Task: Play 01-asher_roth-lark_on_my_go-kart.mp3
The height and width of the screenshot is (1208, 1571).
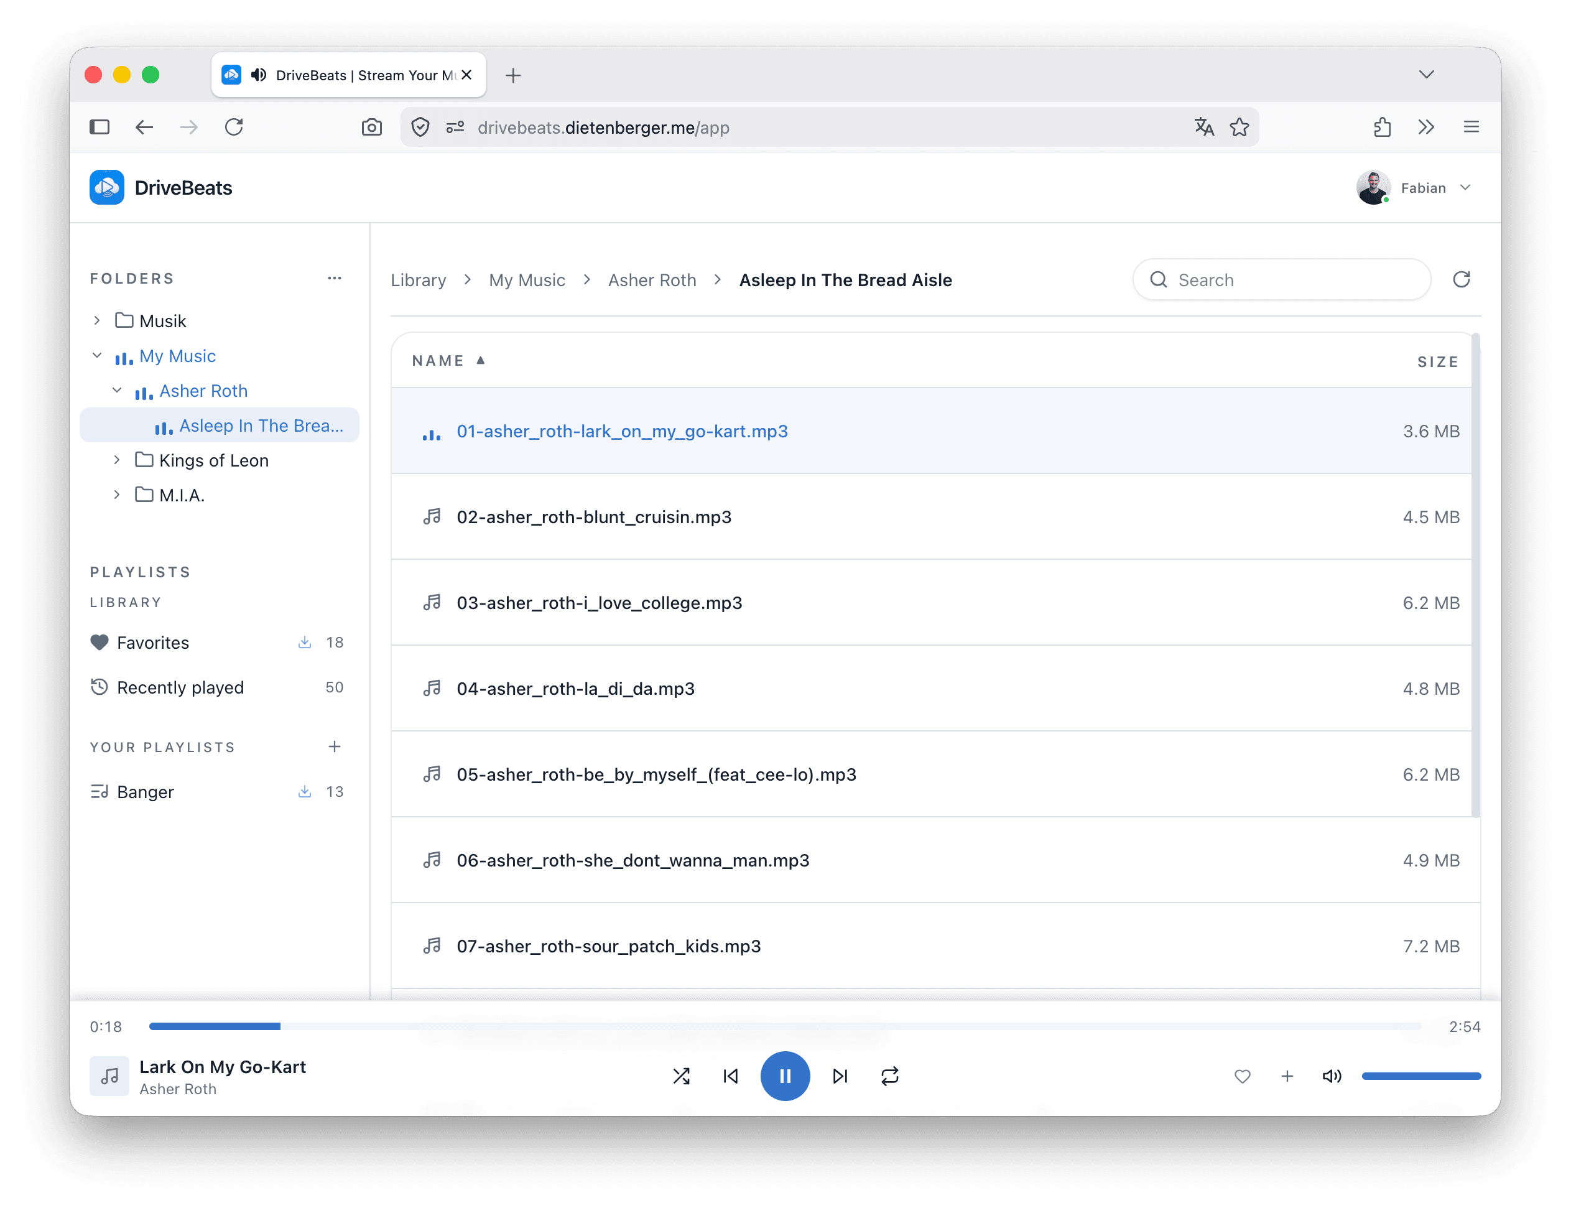Action: point(931,430)
